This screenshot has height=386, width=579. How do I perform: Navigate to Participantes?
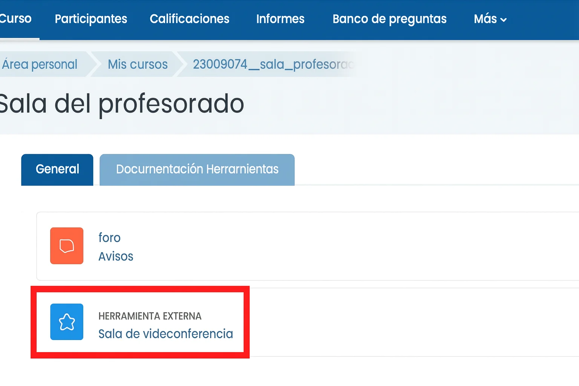[90, 19]
